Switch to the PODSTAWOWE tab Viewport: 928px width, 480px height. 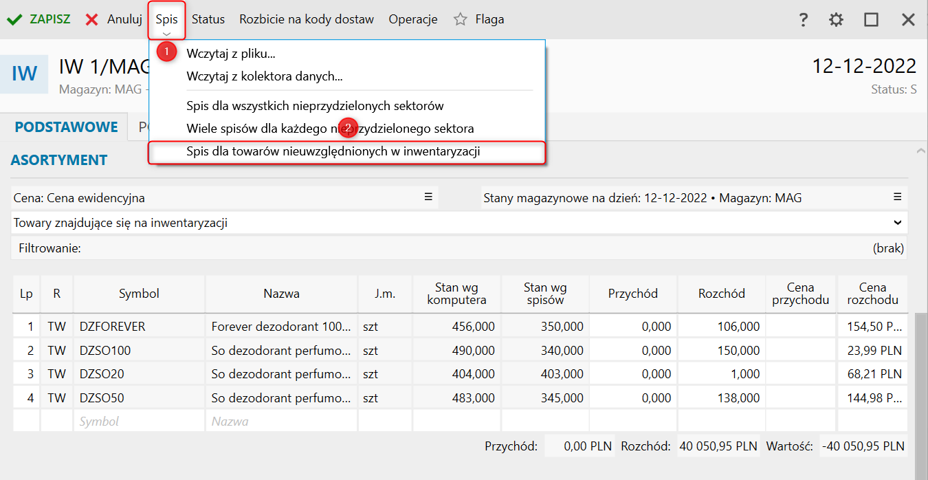coord(67,127)
